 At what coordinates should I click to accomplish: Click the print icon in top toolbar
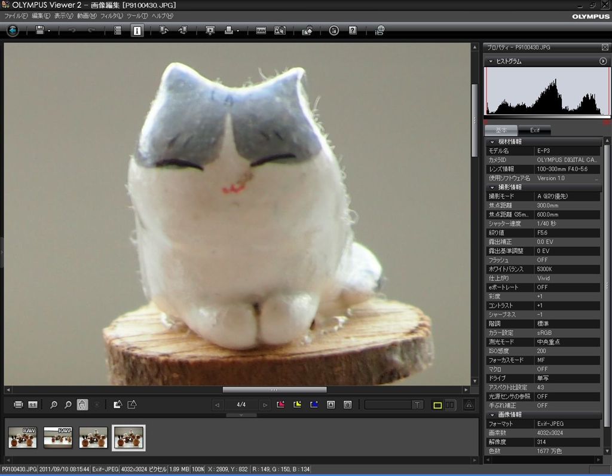(229, 30)
